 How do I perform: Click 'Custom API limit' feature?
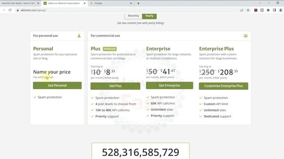[216, 104]
